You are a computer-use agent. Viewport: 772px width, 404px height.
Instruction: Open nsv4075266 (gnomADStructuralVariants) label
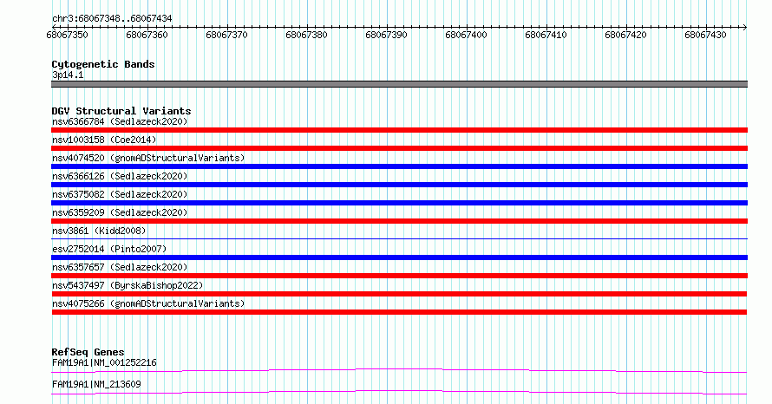coord(148,303)
